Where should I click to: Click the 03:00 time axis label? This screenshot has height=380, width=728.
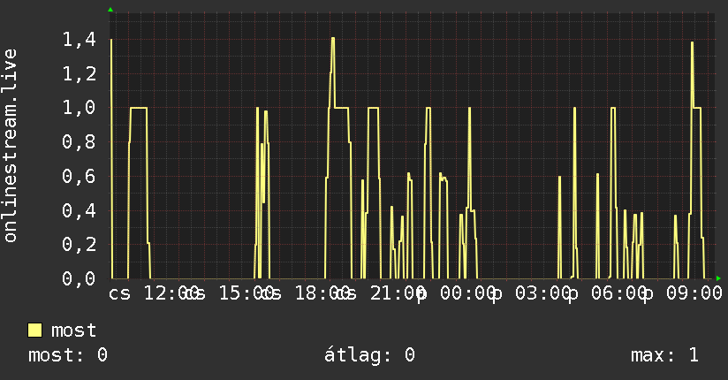point(543,293)
